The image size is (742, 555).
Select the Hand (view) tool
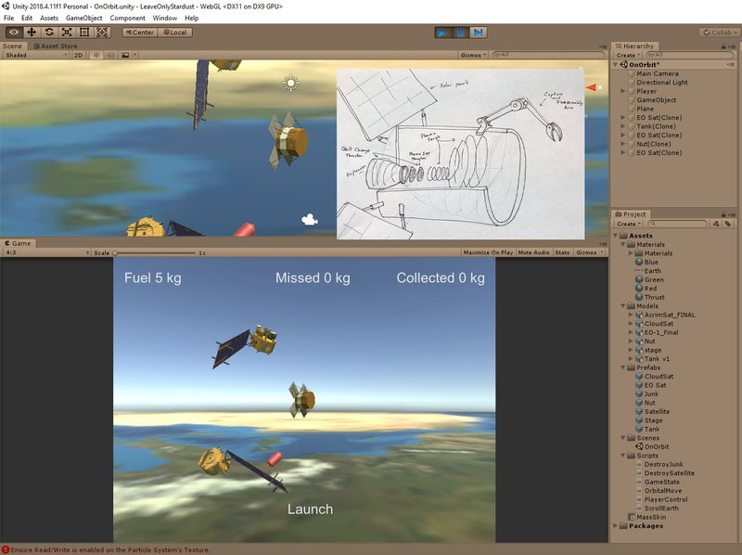14,32
